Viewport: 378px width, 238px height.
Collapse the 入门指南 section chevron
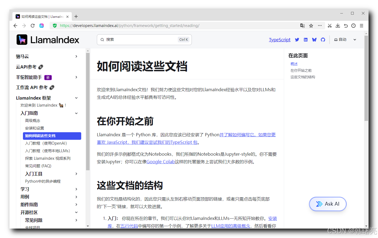coord(76,113)
